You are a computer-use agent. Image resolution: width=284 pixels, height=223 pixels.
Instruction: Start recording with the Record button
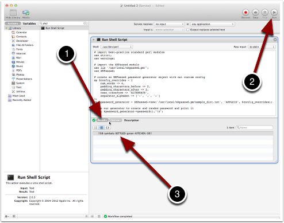click(245, 13)
